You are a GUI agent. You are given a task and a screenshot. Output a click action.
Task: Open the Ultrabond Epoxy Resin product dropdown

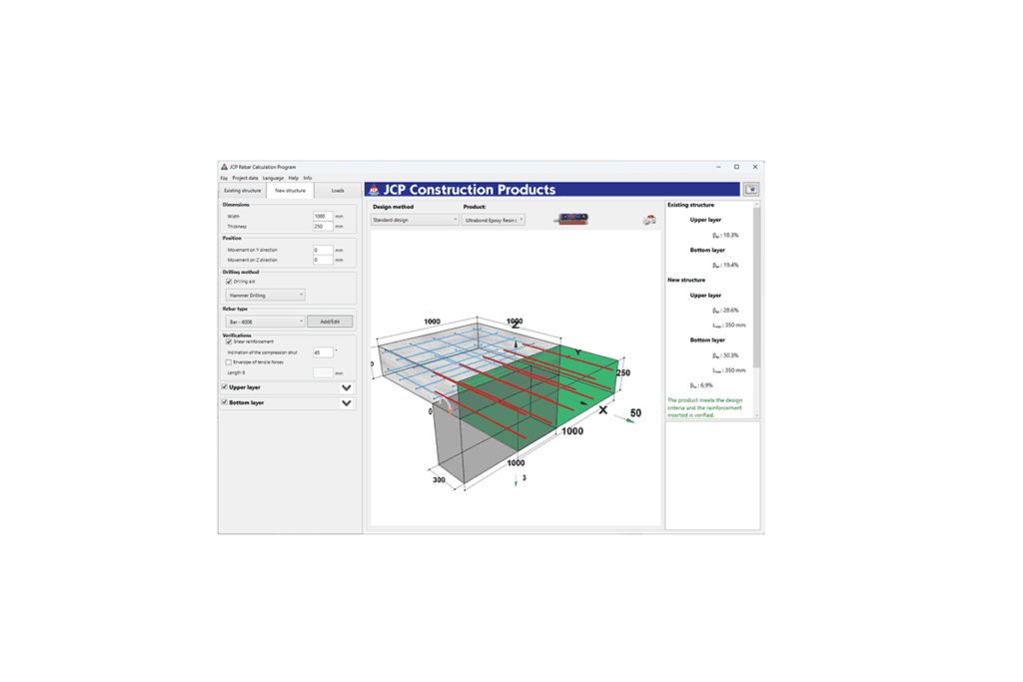[494, 220]
